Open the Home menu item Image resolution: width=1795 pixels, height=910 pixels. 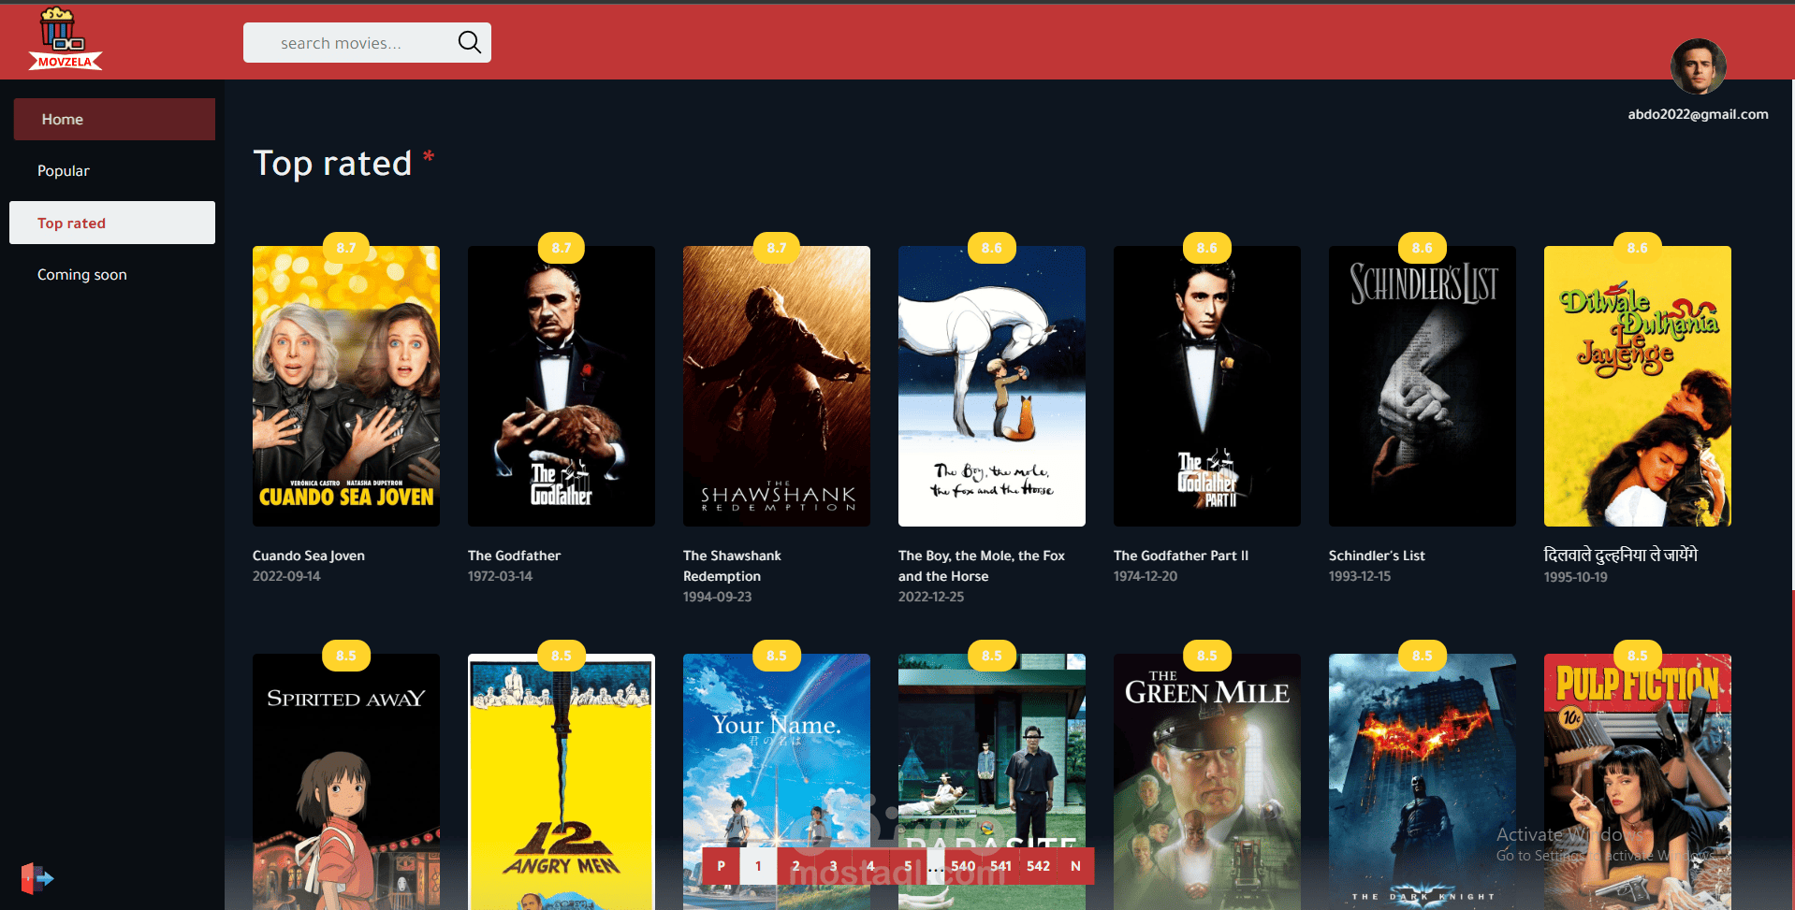coord(114,120)
